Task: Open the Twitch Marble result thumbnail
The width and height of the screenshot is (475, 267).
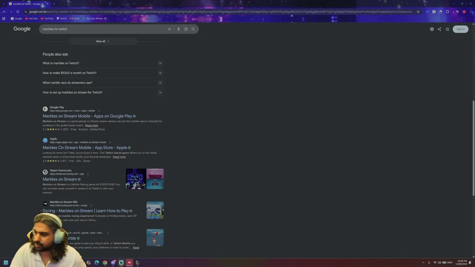Action: 155,237
